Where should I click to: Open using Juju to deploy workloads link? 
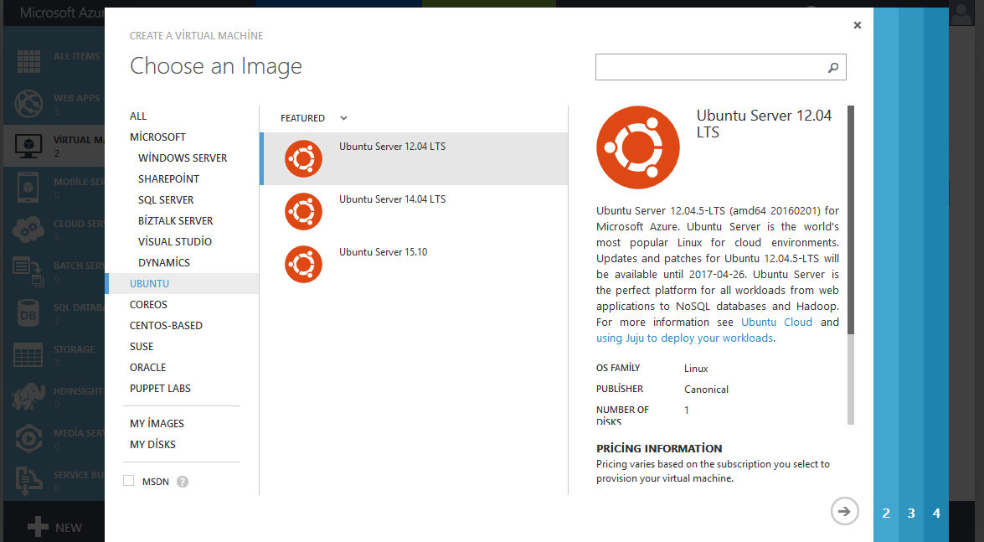685,338
